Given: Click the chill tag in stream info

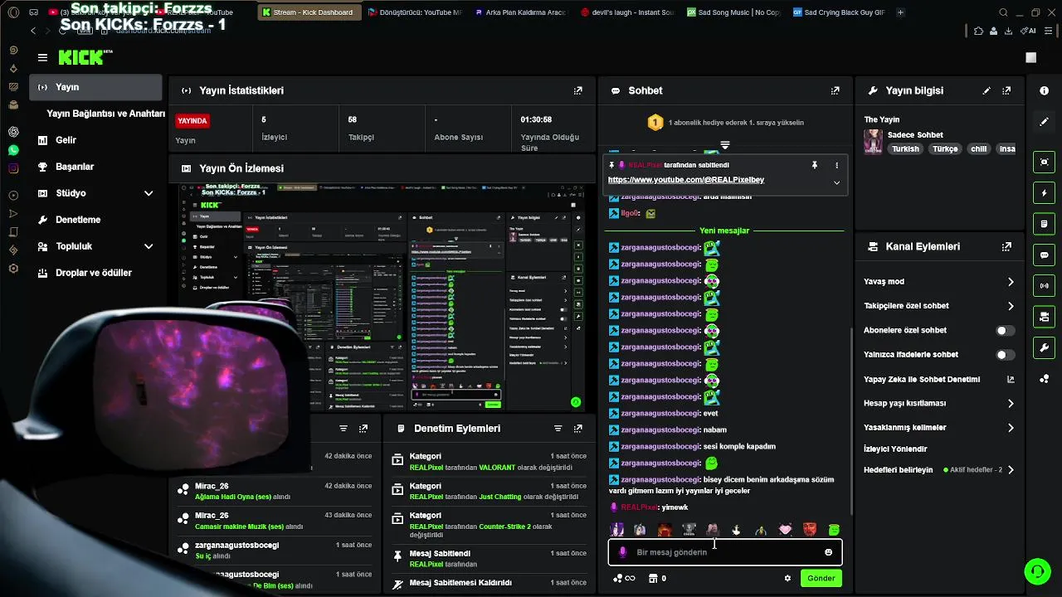Looking at the screenshot, I should click(978, 149).
